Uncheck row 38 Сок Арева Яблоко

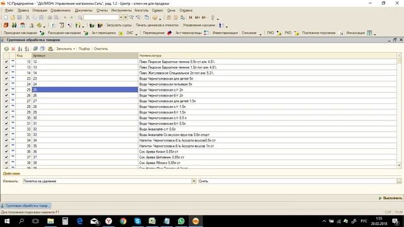point(6,163)
